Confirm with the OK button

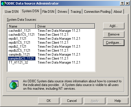(49, 101)
